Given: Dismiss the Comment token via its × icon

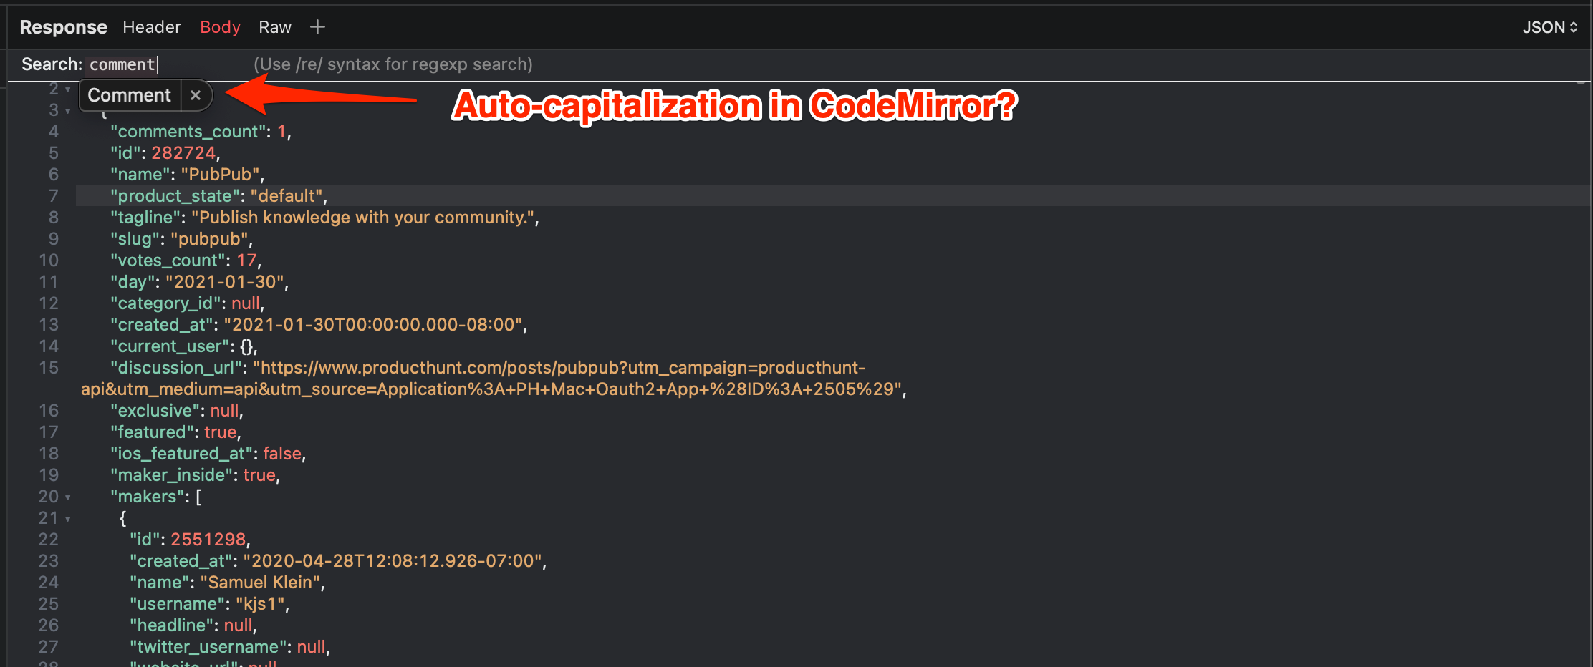Looking at the screenshot, I should click(196, 94).
